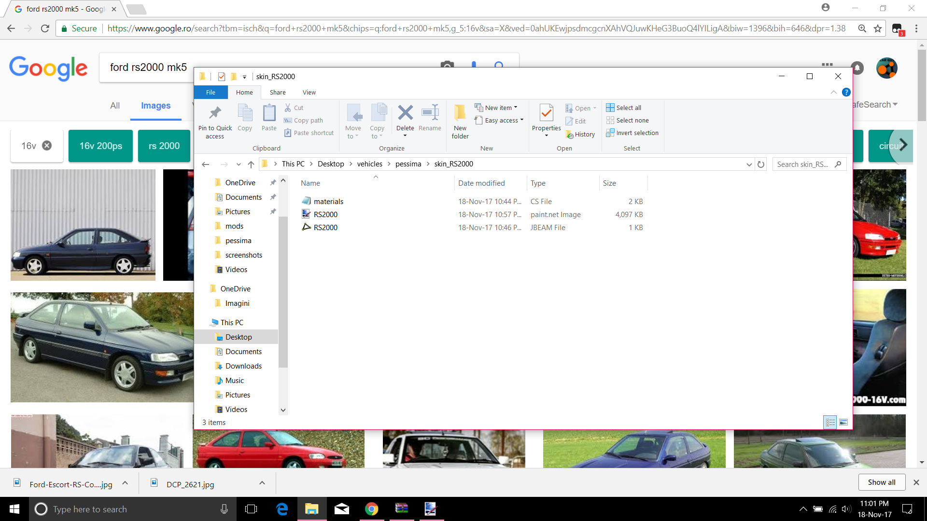Sort files by the Size column
Screen dimensions: 927x521
click(623, 183)
